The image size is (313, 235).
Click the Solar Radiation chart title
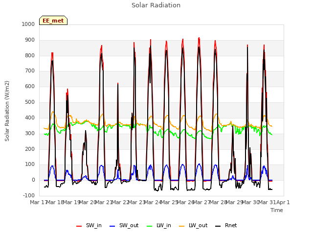156,5
